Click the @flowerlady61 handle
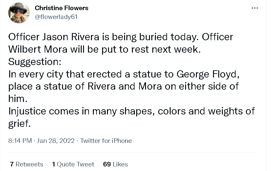The image size is (276, 171). (x=56, y=17)
